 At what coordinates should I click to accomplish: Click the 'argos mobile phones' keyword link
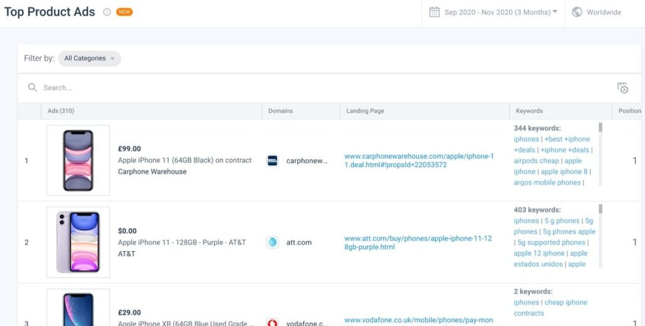click(x=547, y=182)
